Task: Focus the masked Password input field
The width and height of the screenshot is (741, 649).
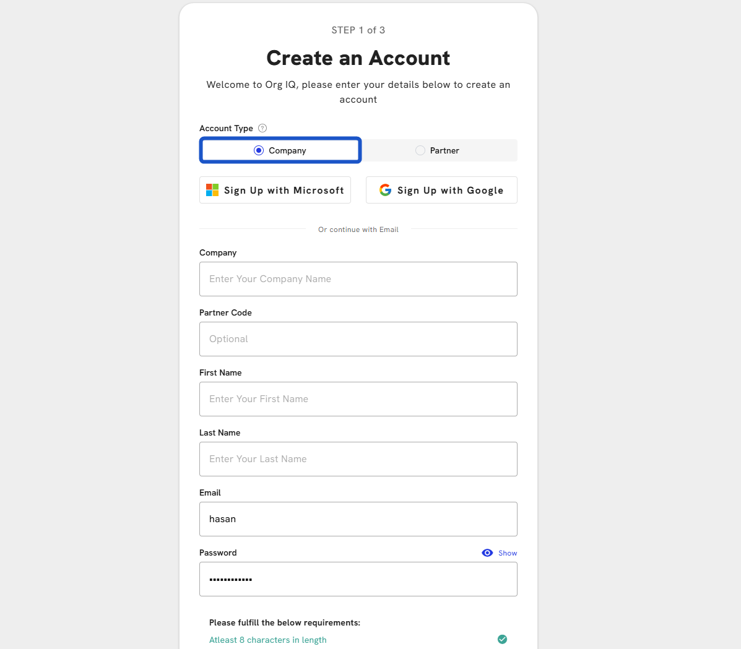Action: click(x=358, y=579)
